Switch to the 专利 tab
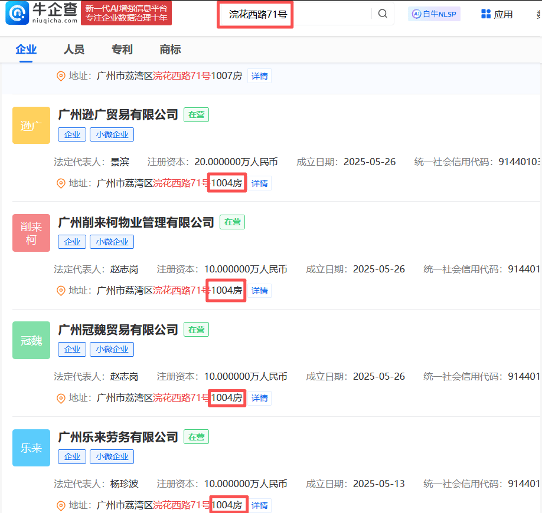Screen dimensions: 542x513 pos(122,50)
